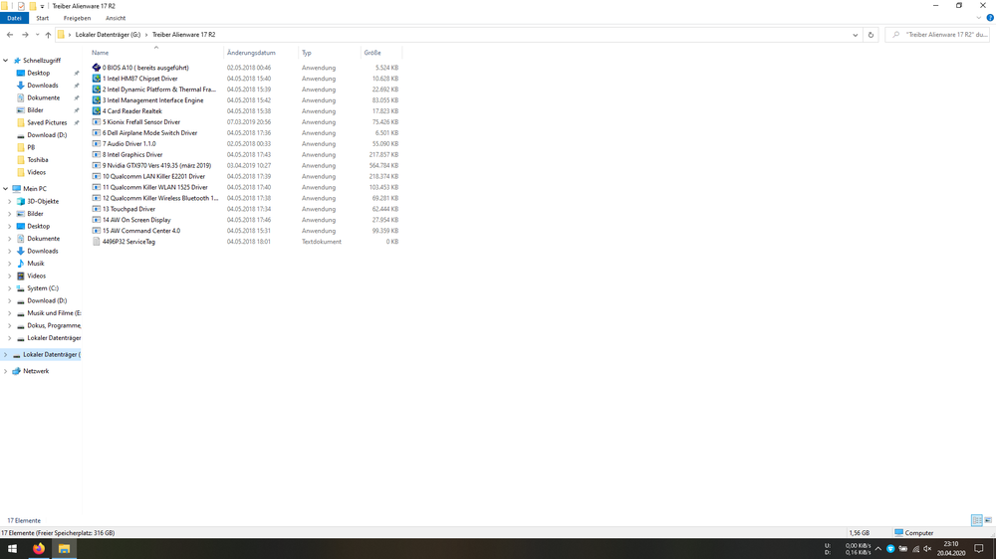Switch to Details view layout
The height and width of the screenshot is (559, 996).
point(976,520)
